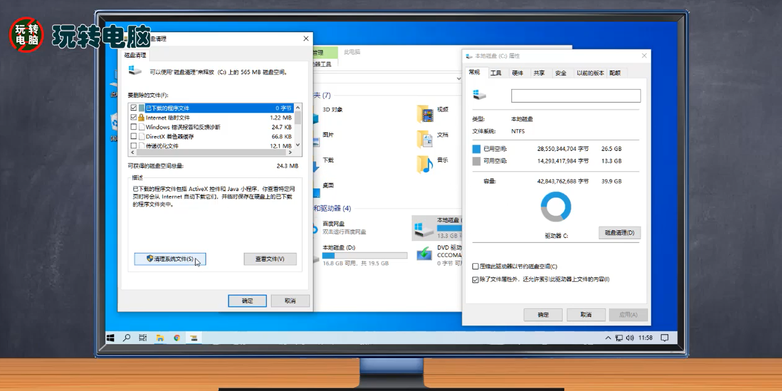Switch to 共享 tab in Properties
The height and width of the screenshot is (391, 782).
click(x=539, y=73)
